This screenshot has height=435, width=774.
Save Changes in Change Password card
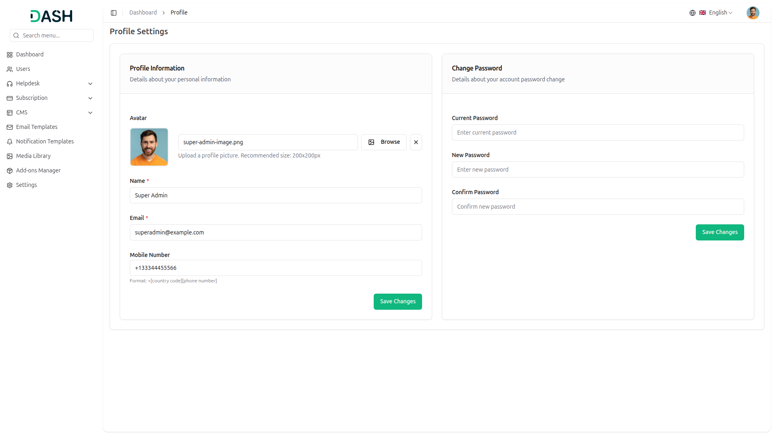719,232
